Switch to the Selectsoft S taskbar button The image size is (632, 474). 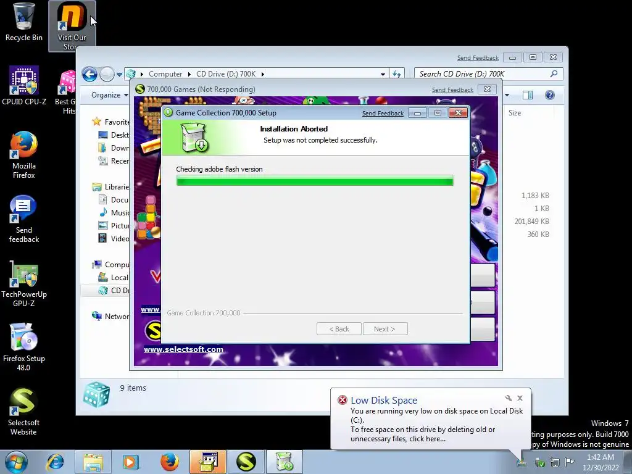coord(246,462)
